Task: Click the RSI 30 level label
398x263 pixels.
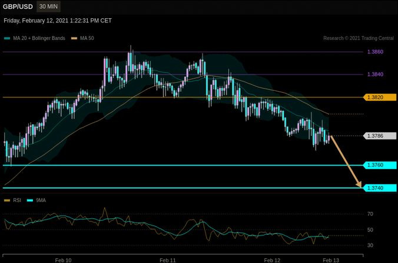Action: tap(370, 245)
